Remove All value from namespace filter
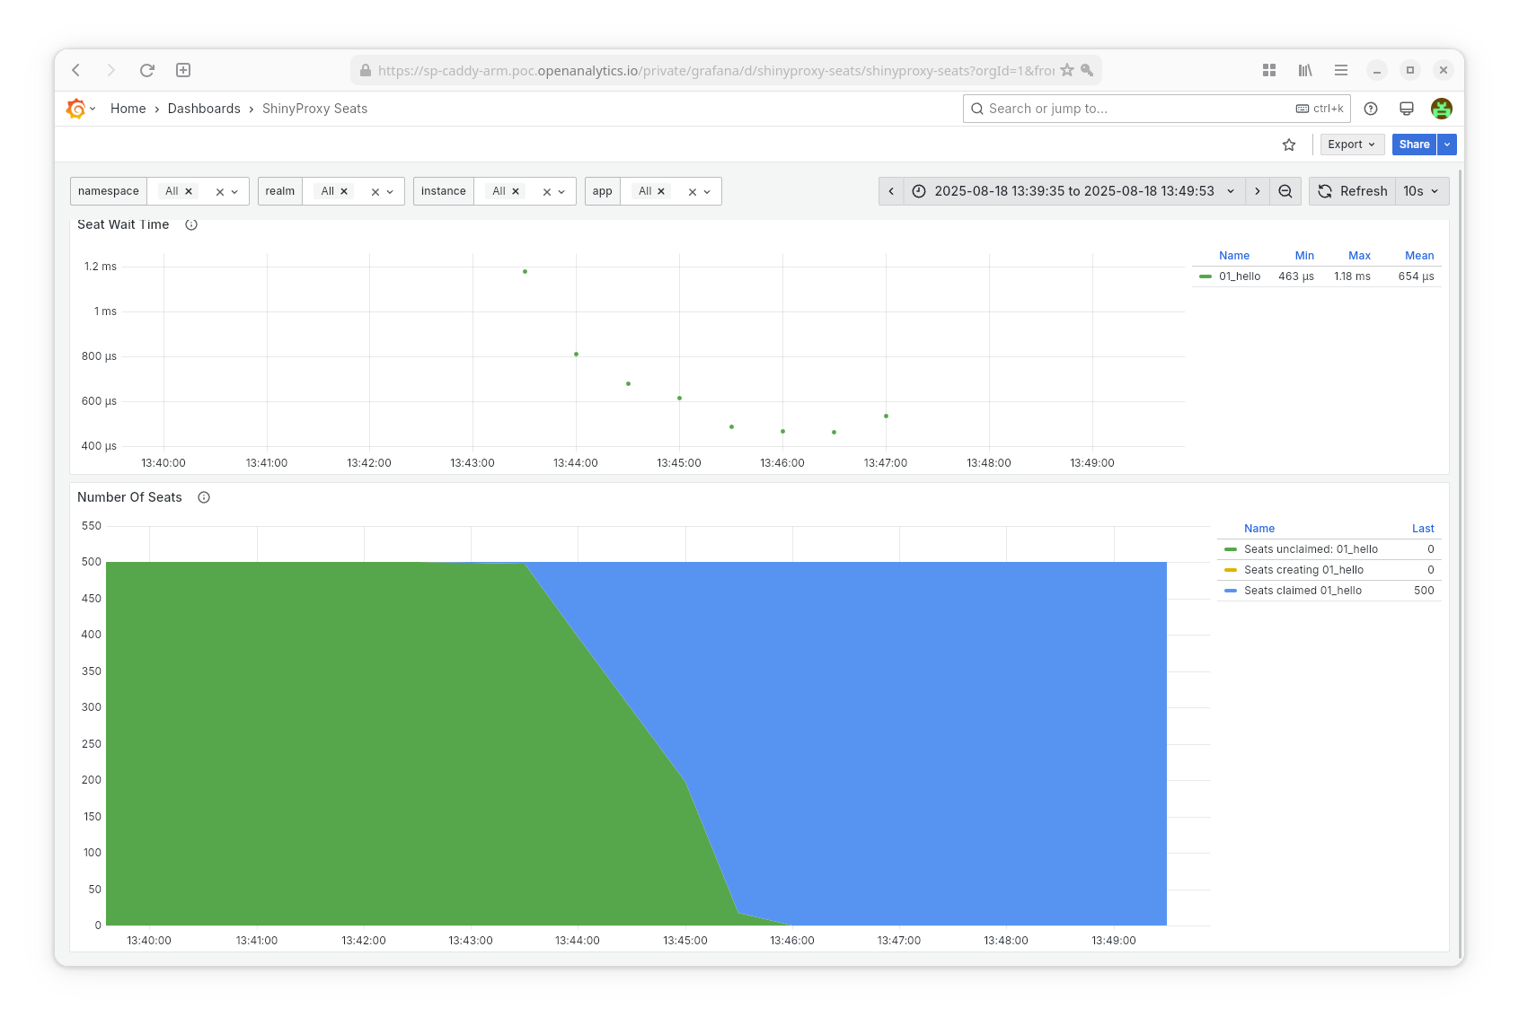This screenshot has height=1026, width=1519. [189, 191]
